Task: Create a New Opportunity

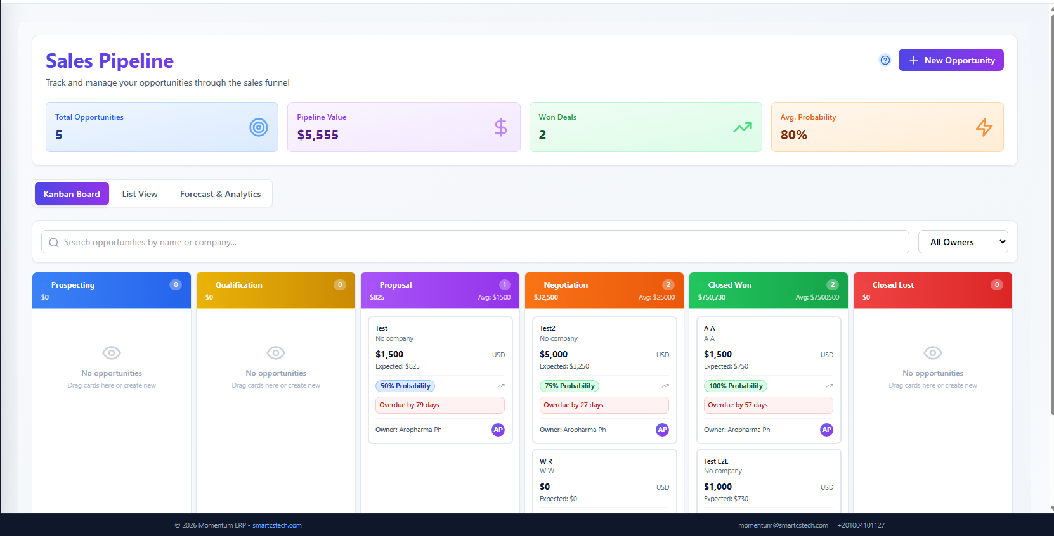Action: pos(951,60)
